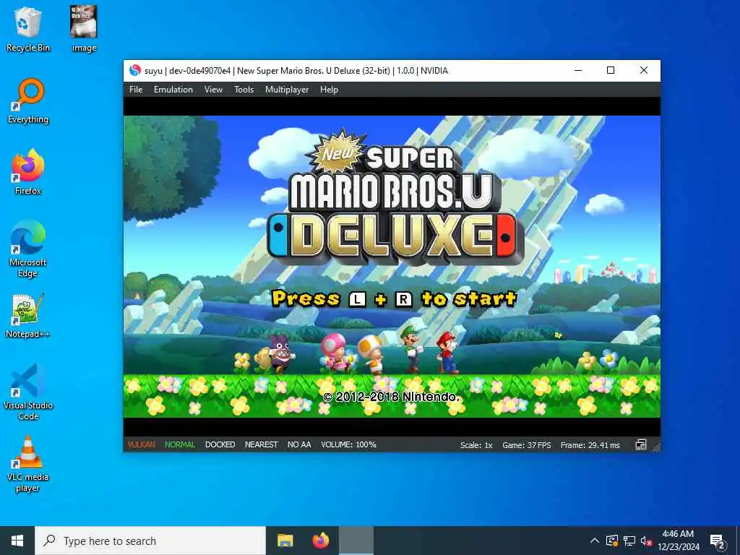Click the suyu logo in the title bar
This screenshot has height=555, width=740.
[x=135, y=70]
